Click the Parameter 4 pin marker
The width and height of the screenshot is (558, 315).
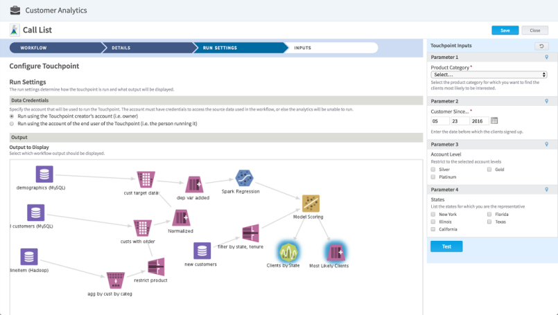[x=546, y=189]
